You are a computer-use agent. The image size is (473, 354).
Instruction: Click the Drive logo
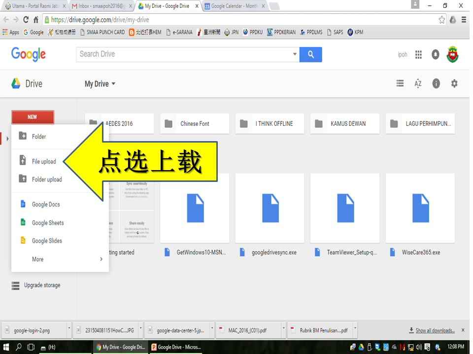(27, 84)
